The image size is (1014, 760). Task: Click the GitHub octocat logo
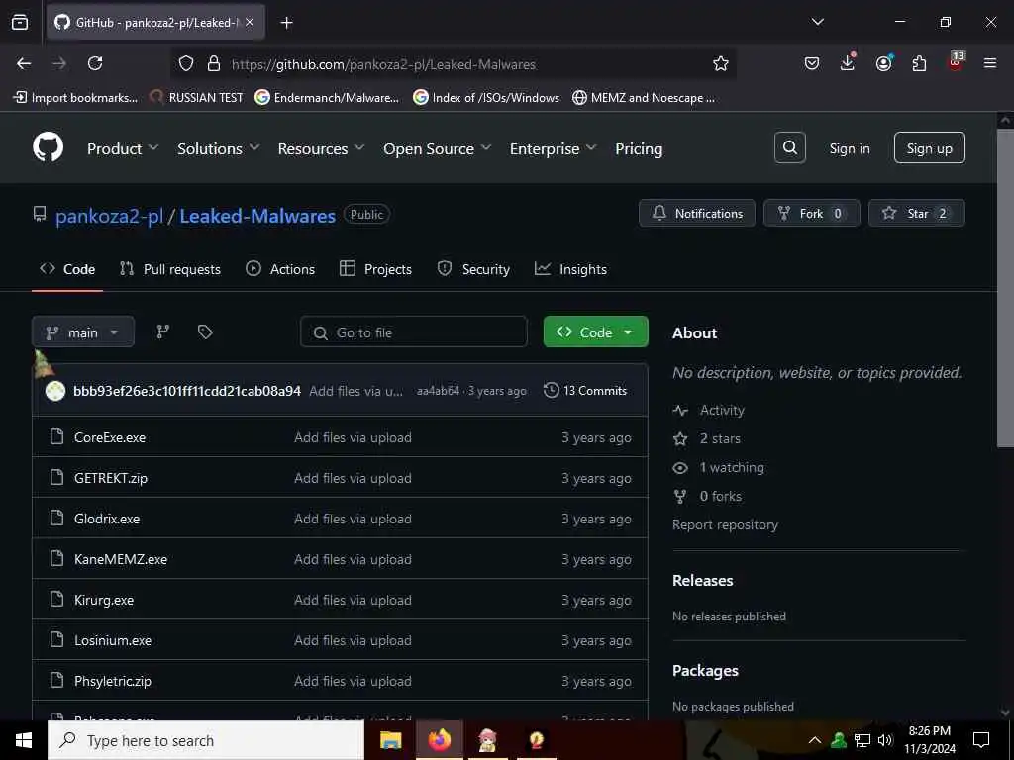coord(48,147)
